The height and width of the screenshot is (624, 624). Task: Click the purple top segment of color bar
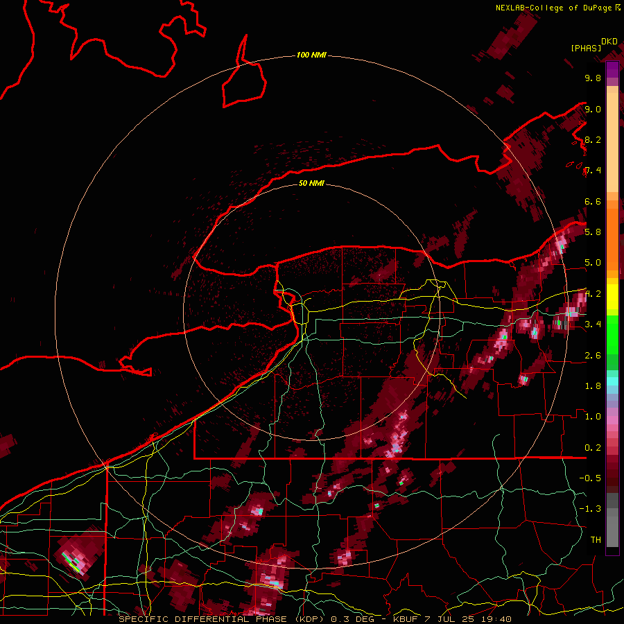(x=612, y=70)
